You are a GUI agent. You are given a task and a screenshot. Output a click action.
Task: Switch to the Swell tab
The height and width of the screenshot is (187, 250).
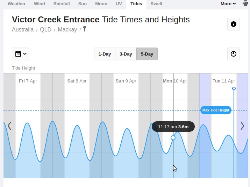click(156, 4)
